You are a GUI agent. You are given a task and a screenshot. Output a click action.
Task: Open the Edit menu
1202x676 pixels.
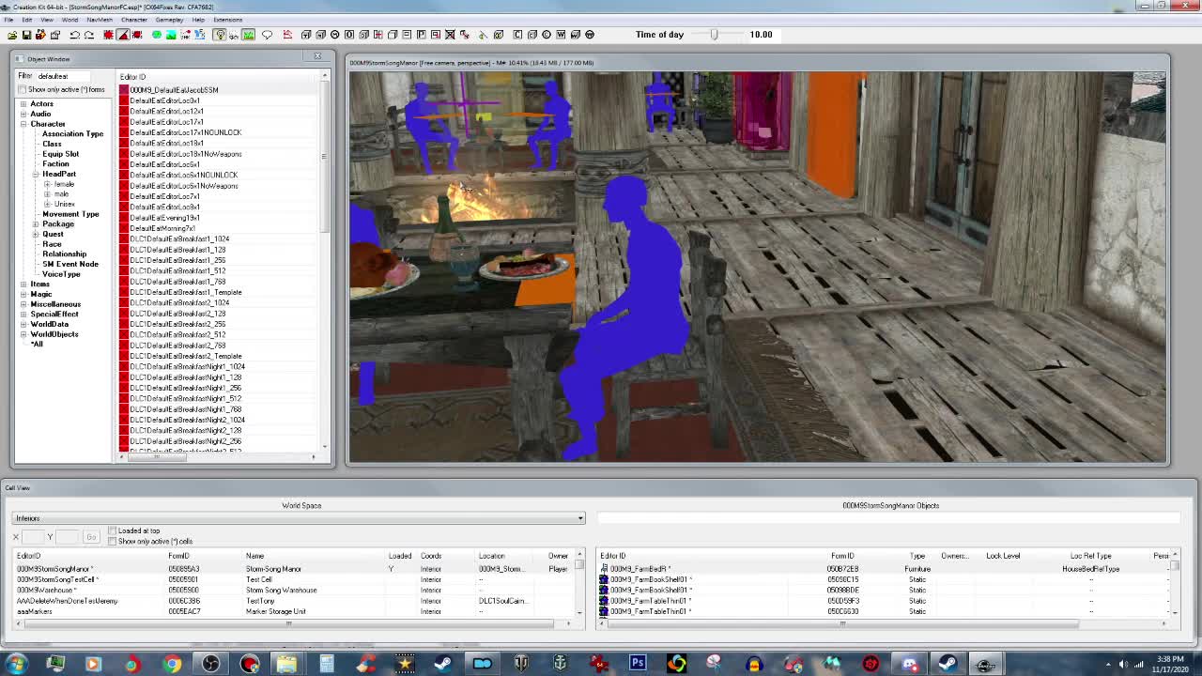coord(27,20)
